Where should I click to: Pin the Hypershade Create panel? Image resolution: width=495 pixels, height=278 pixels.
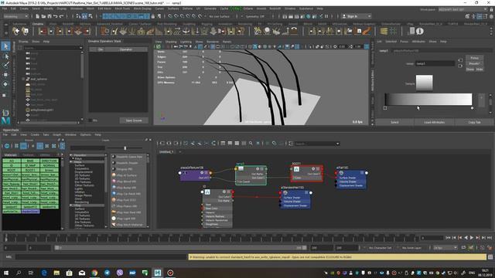(146, 140)
